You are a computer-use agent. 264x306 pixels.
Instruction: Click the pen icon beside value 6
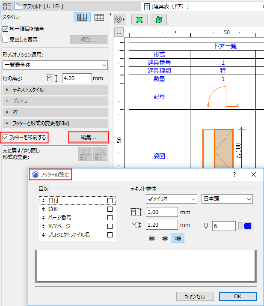(x=206, y=226)
